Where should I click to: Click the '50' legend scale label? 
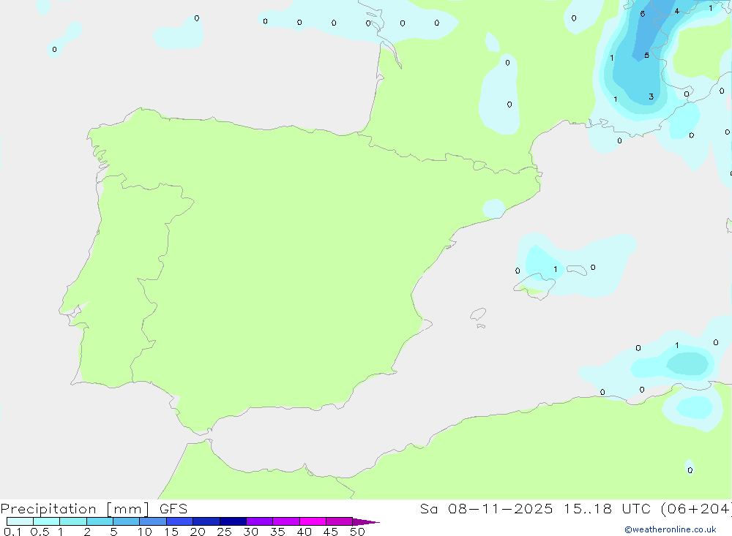click(x=357, y=532)
